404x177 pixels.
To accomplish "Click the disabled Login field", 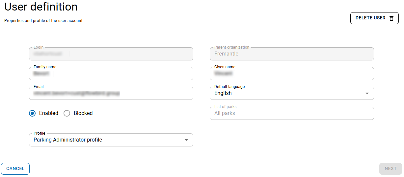I will [x=111, y=54].
